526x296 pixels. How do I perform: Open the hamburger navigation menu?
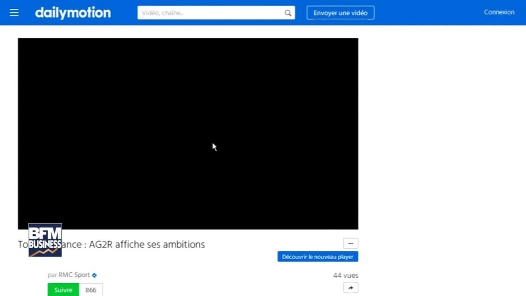14,12
